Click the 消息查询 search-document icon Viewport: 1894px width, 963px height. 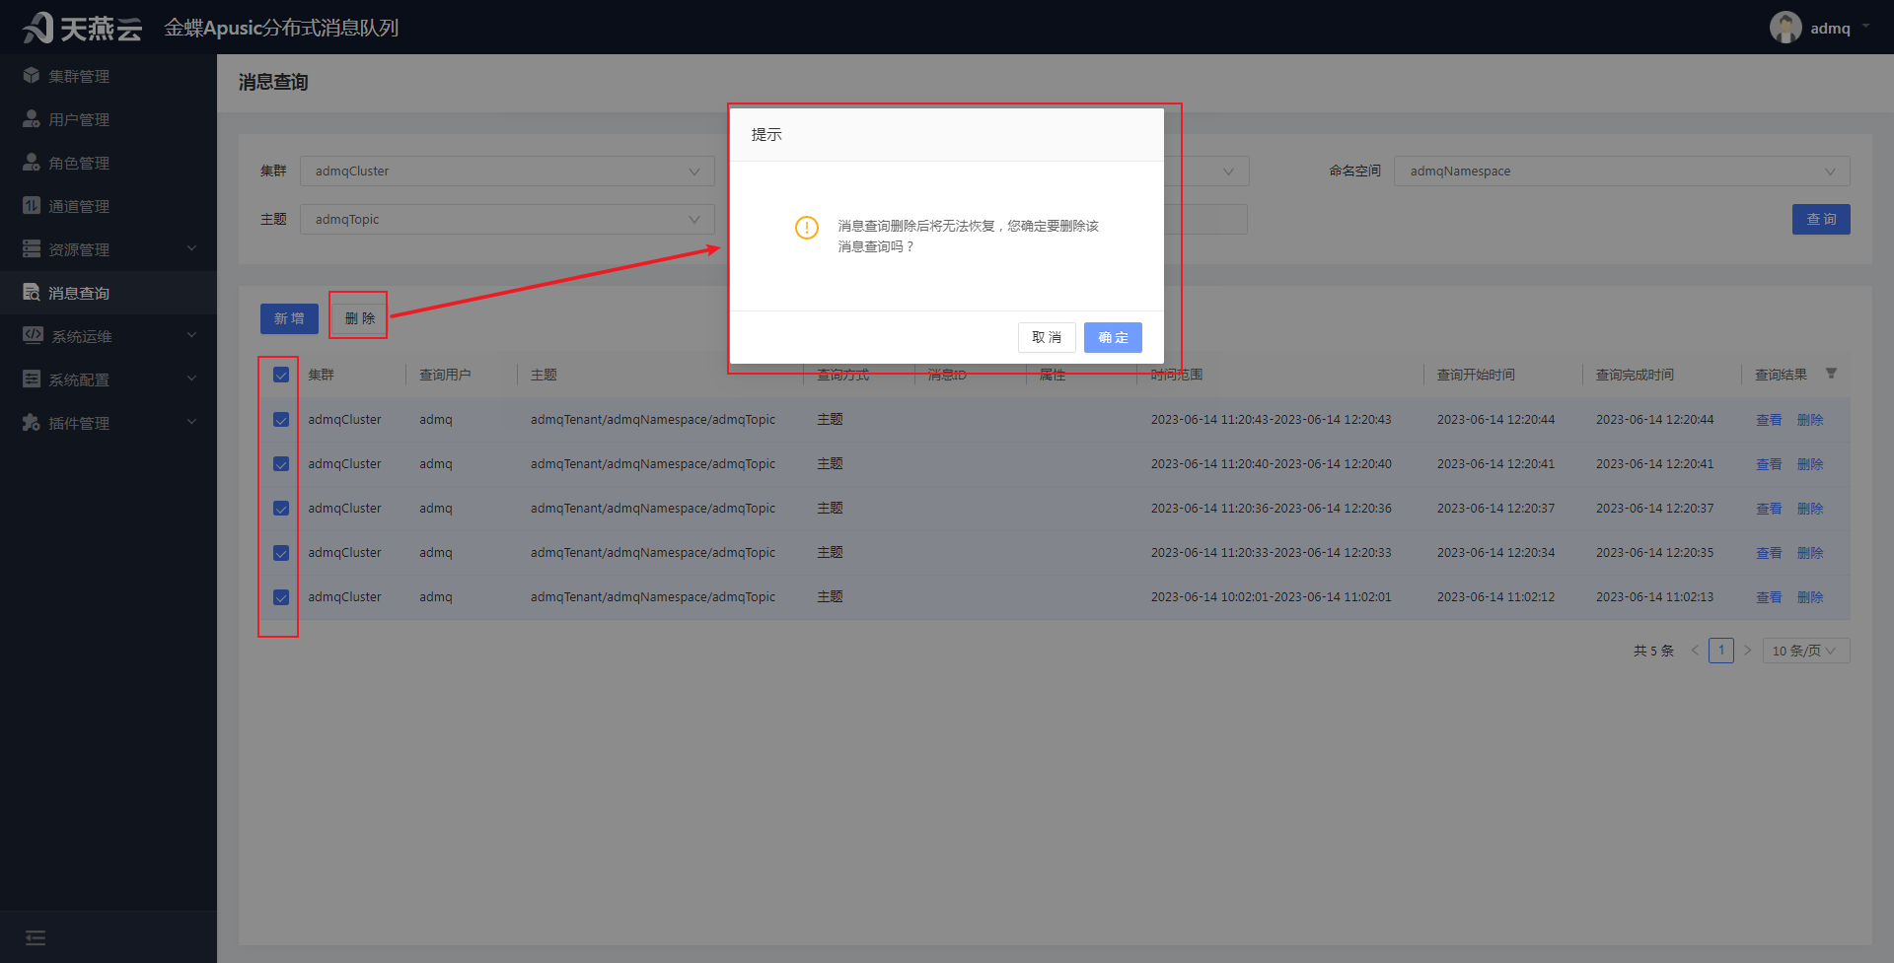32,293
